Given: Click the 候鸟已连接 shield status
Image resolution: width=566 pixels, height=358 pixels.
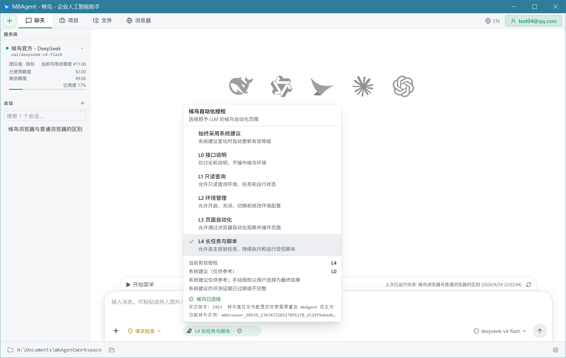Looking at the screenshot, I should coord(205,299).
